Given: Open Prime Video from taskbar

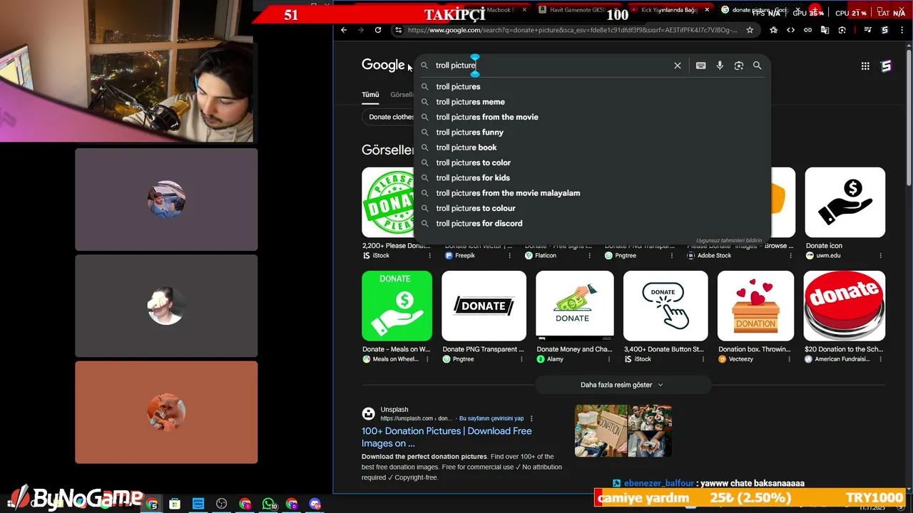Looking at the screenshot, I should (x=198, y=504).
